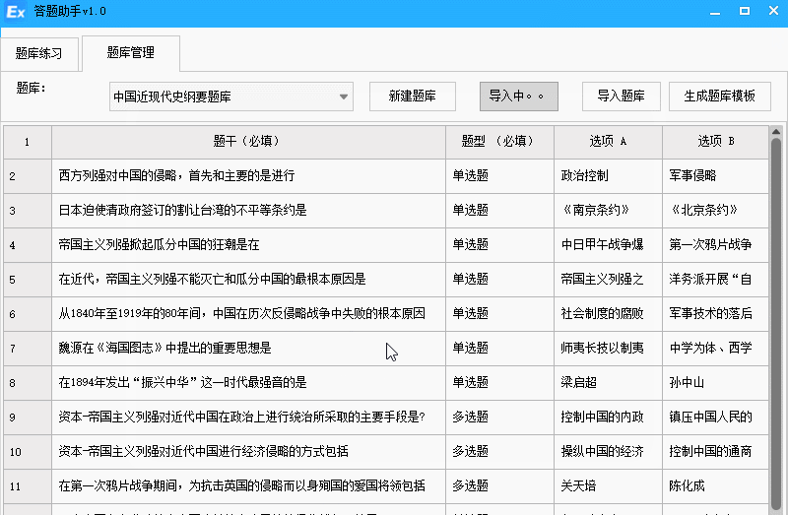Select the 《南京条约》 option cell
The width and height of the screenshot is (788, 515).
[x=607, y=211]
